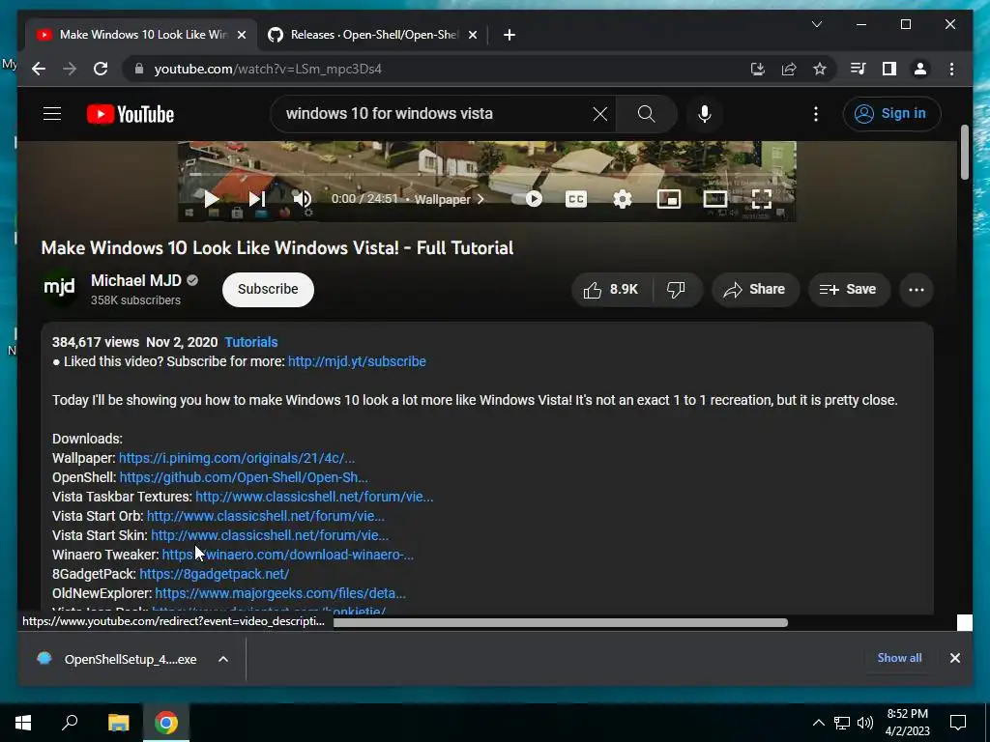Switch to miniplayer mode
This screenshot has width=990, height=742.
point(669,199)
